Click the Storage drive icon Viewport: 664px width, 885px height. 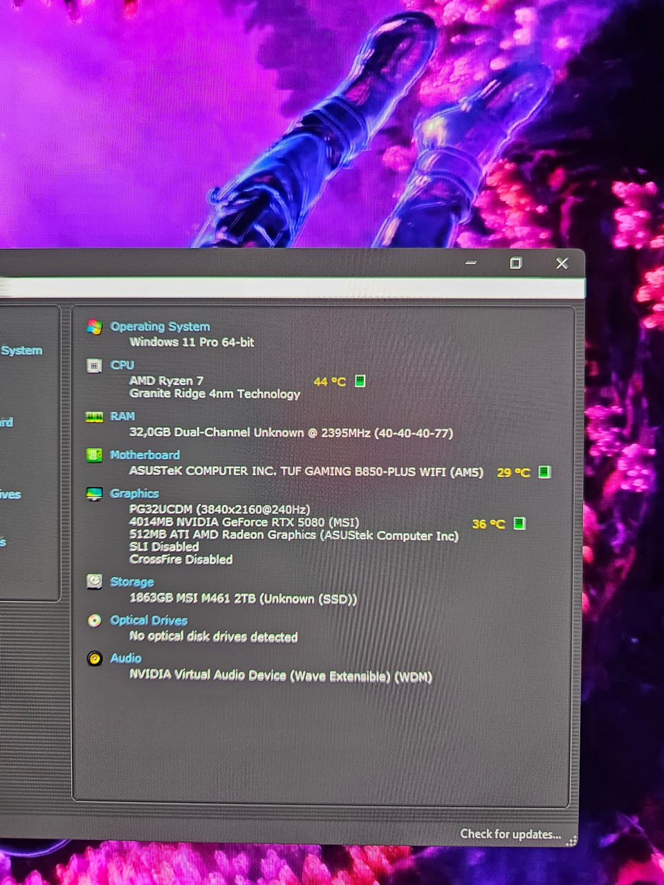pos(95,581)
